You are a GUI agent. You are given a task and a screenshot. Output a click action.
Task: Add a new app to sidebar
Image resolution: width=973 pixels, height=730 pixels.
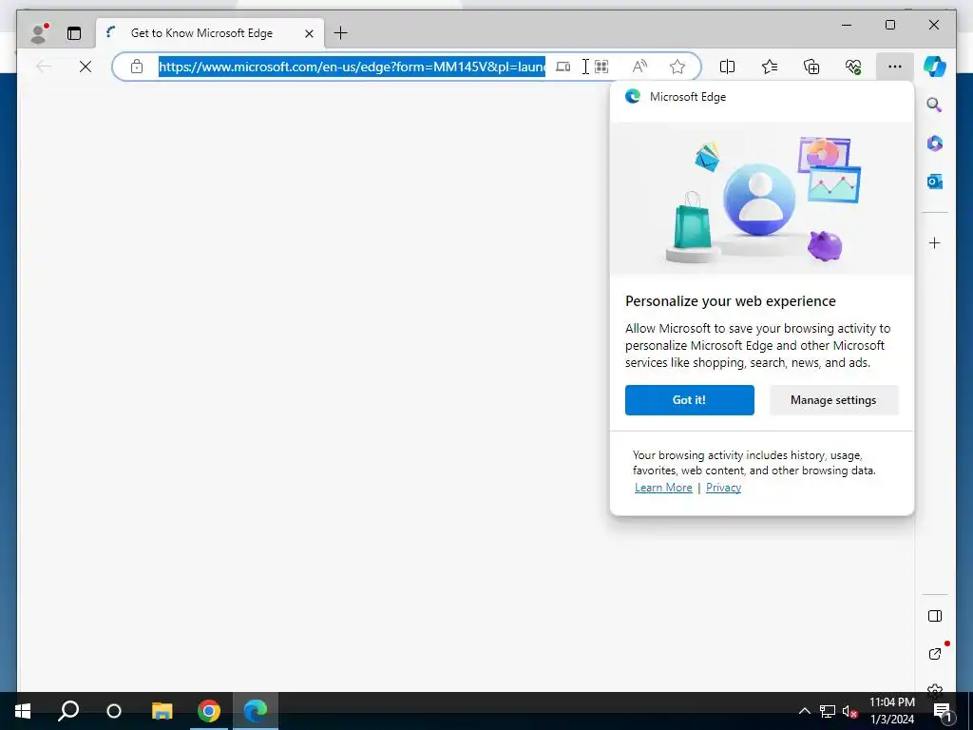(935, 242)
